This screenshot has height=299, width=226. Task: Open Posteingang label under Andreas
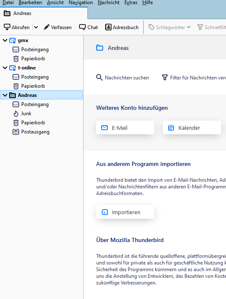(35, 104)
